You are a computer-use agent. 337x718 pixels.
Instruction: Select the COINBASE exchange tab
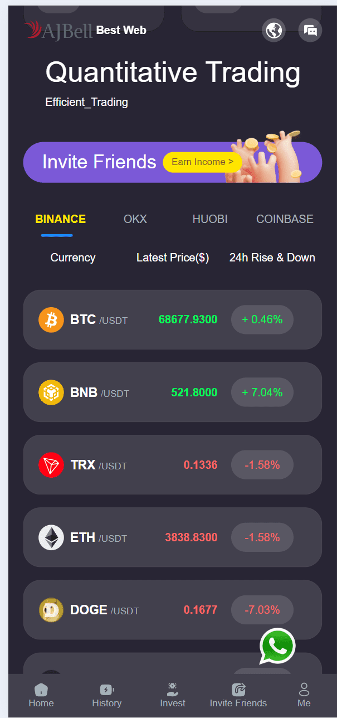point(285,219)
